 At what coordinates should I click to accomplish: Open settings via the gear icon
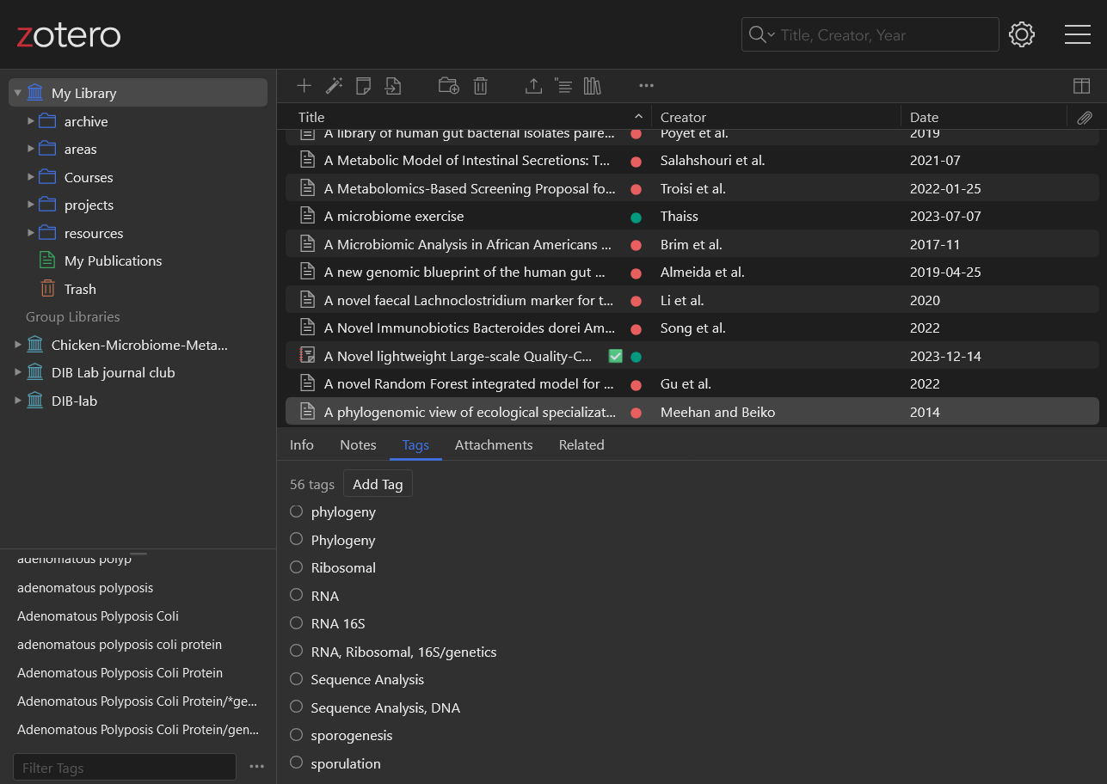(1021, 34)
